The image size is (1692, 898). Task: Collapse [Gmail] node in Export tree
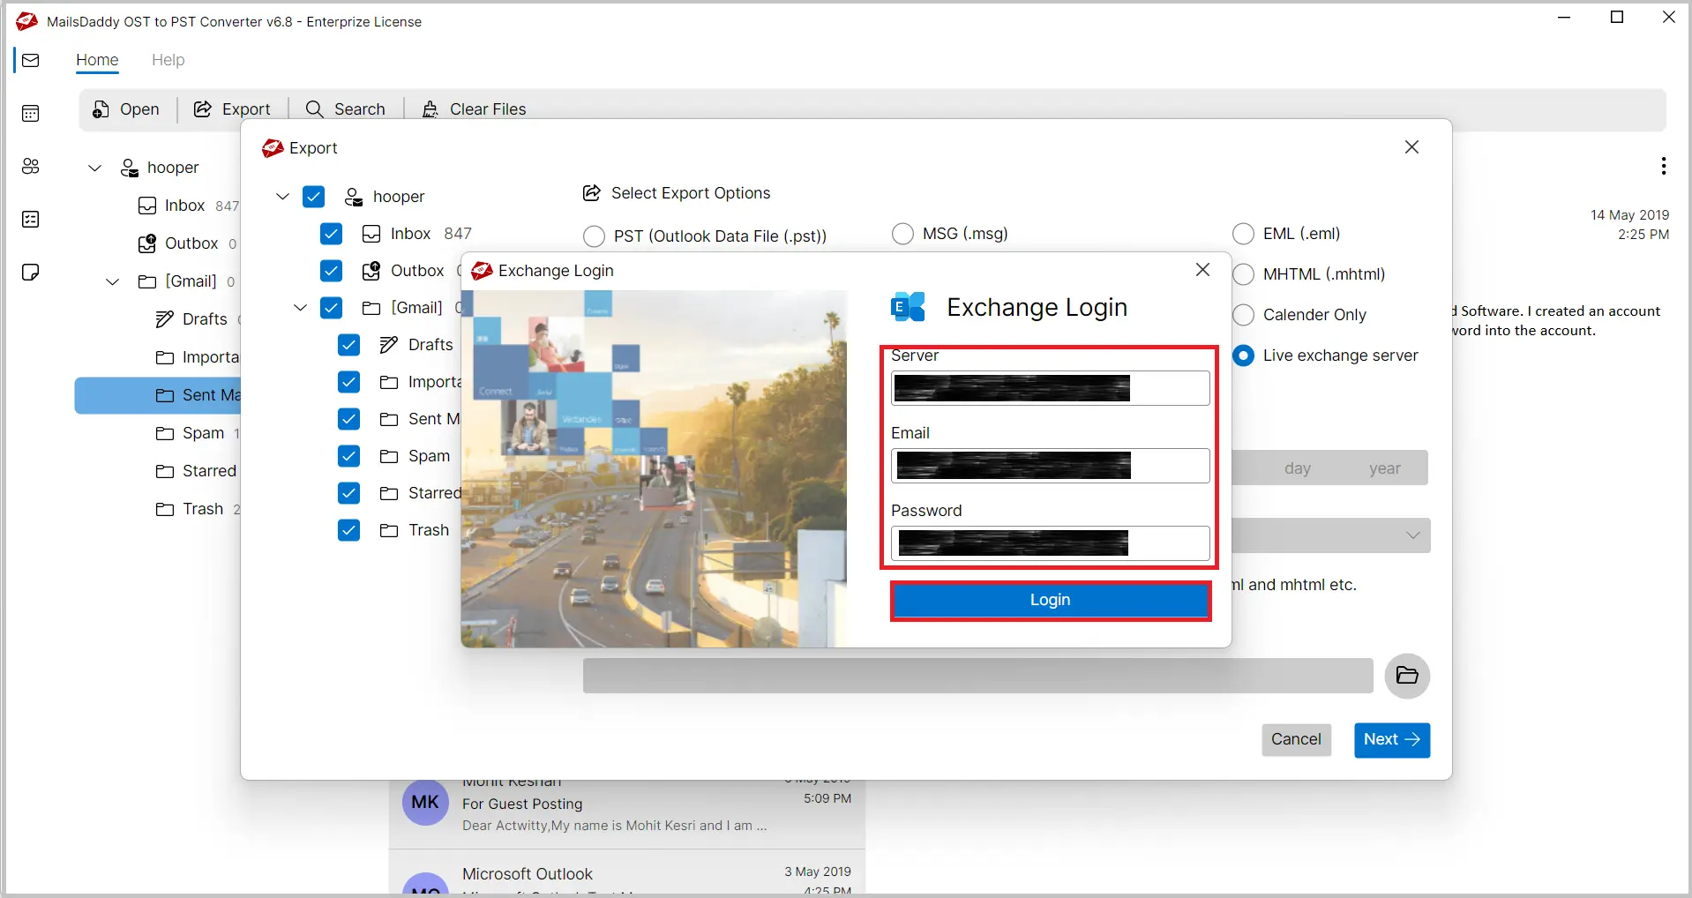pos(300,307)
